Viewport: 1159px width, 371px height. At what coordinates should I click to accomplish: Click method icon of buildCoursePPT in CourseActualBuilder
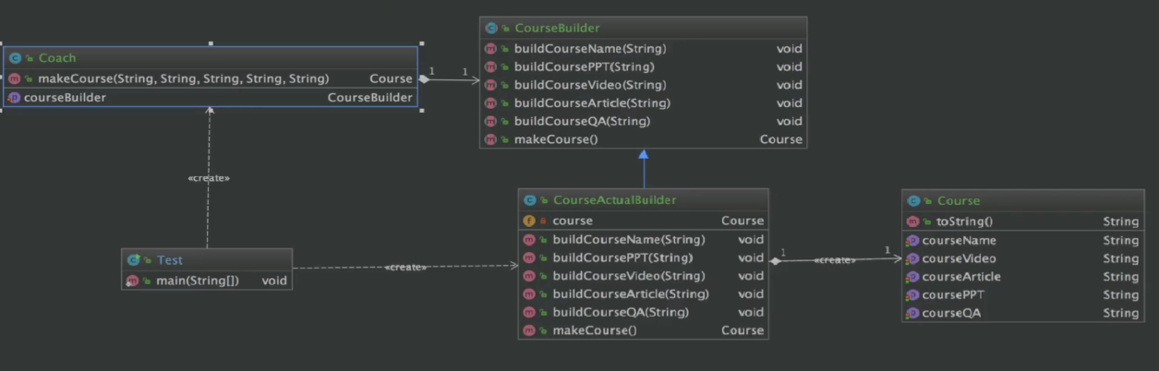529,257
